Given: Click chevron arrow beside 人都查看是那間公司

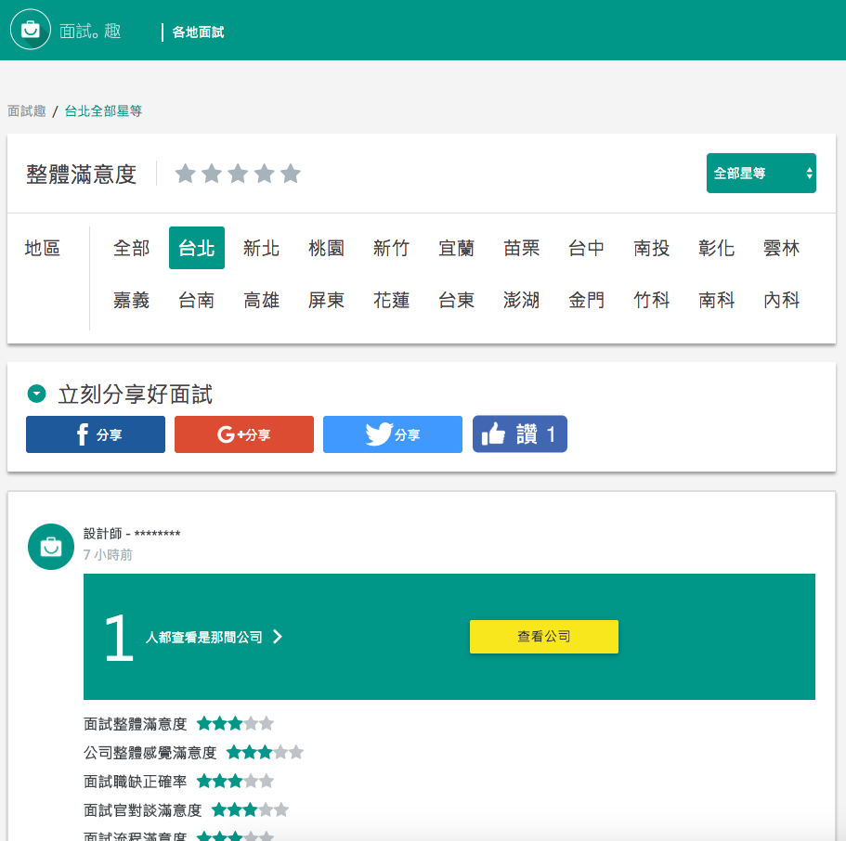Looking at the screenshot, I should (278, 637).
